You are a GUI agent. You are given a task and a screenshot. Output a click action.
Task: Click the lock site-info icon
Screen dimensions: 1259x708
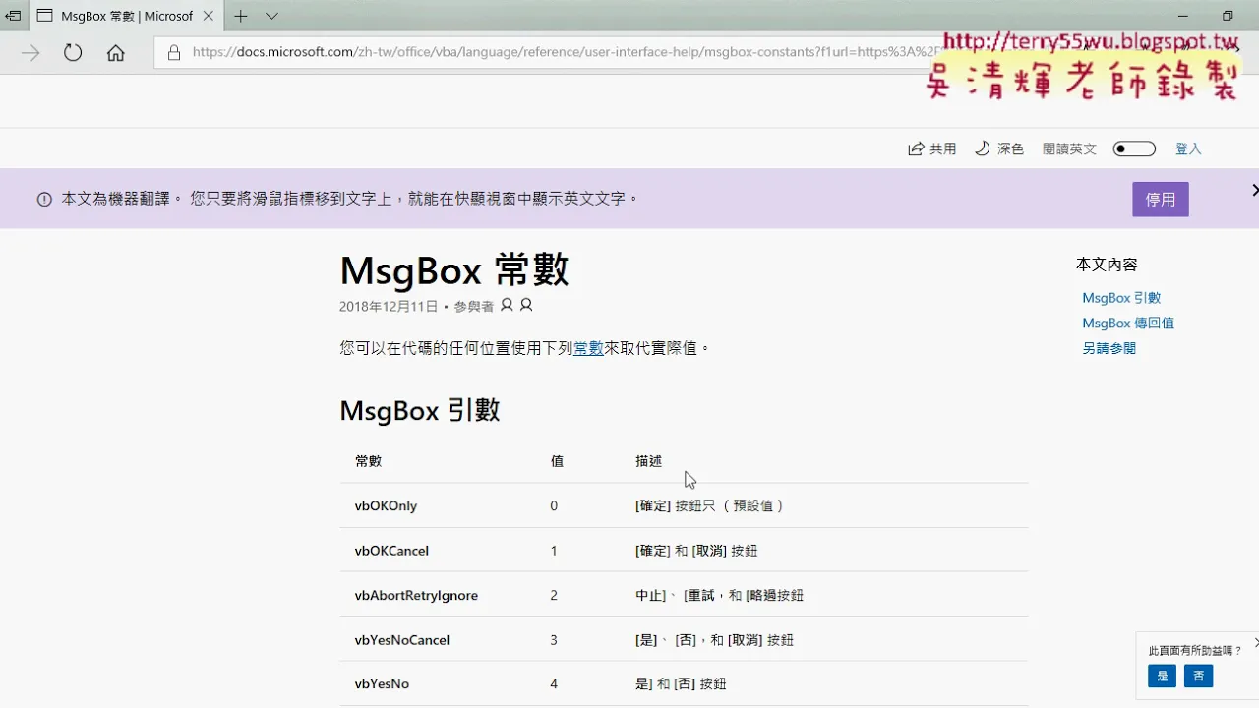(x=174, y=53)
